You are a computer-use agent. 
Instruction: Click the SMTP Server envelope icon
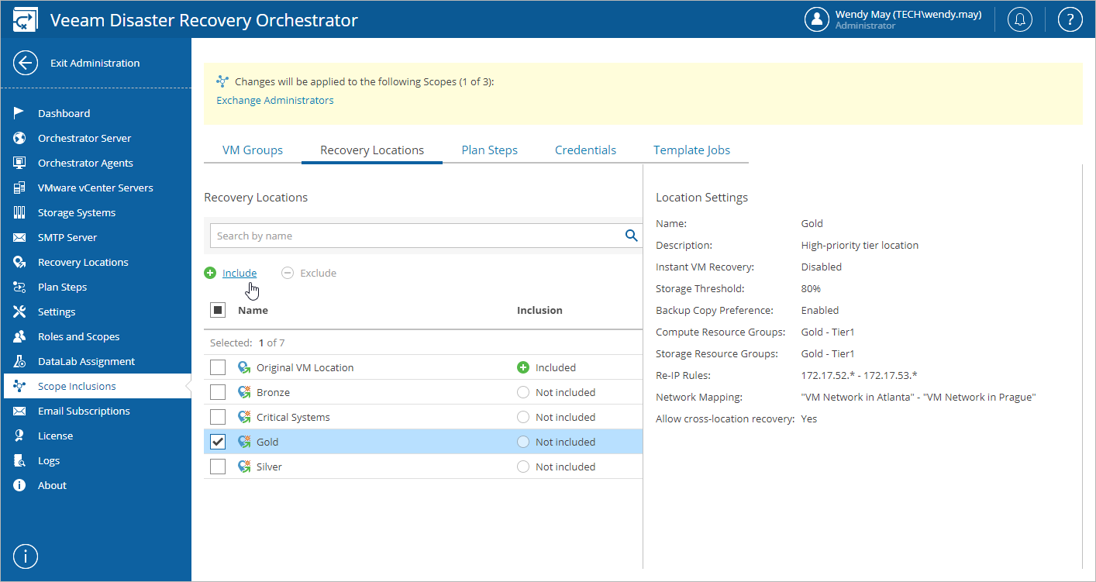[20, 237]
